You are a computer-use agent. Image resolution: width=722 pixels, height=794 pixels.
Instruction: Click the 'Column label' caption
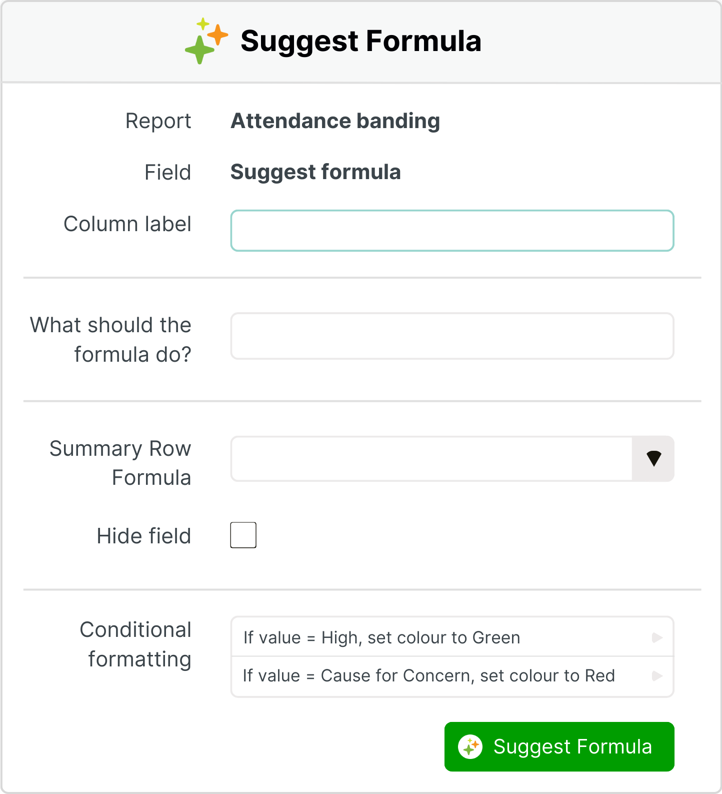pyautogui.click(x=127, y=224)
